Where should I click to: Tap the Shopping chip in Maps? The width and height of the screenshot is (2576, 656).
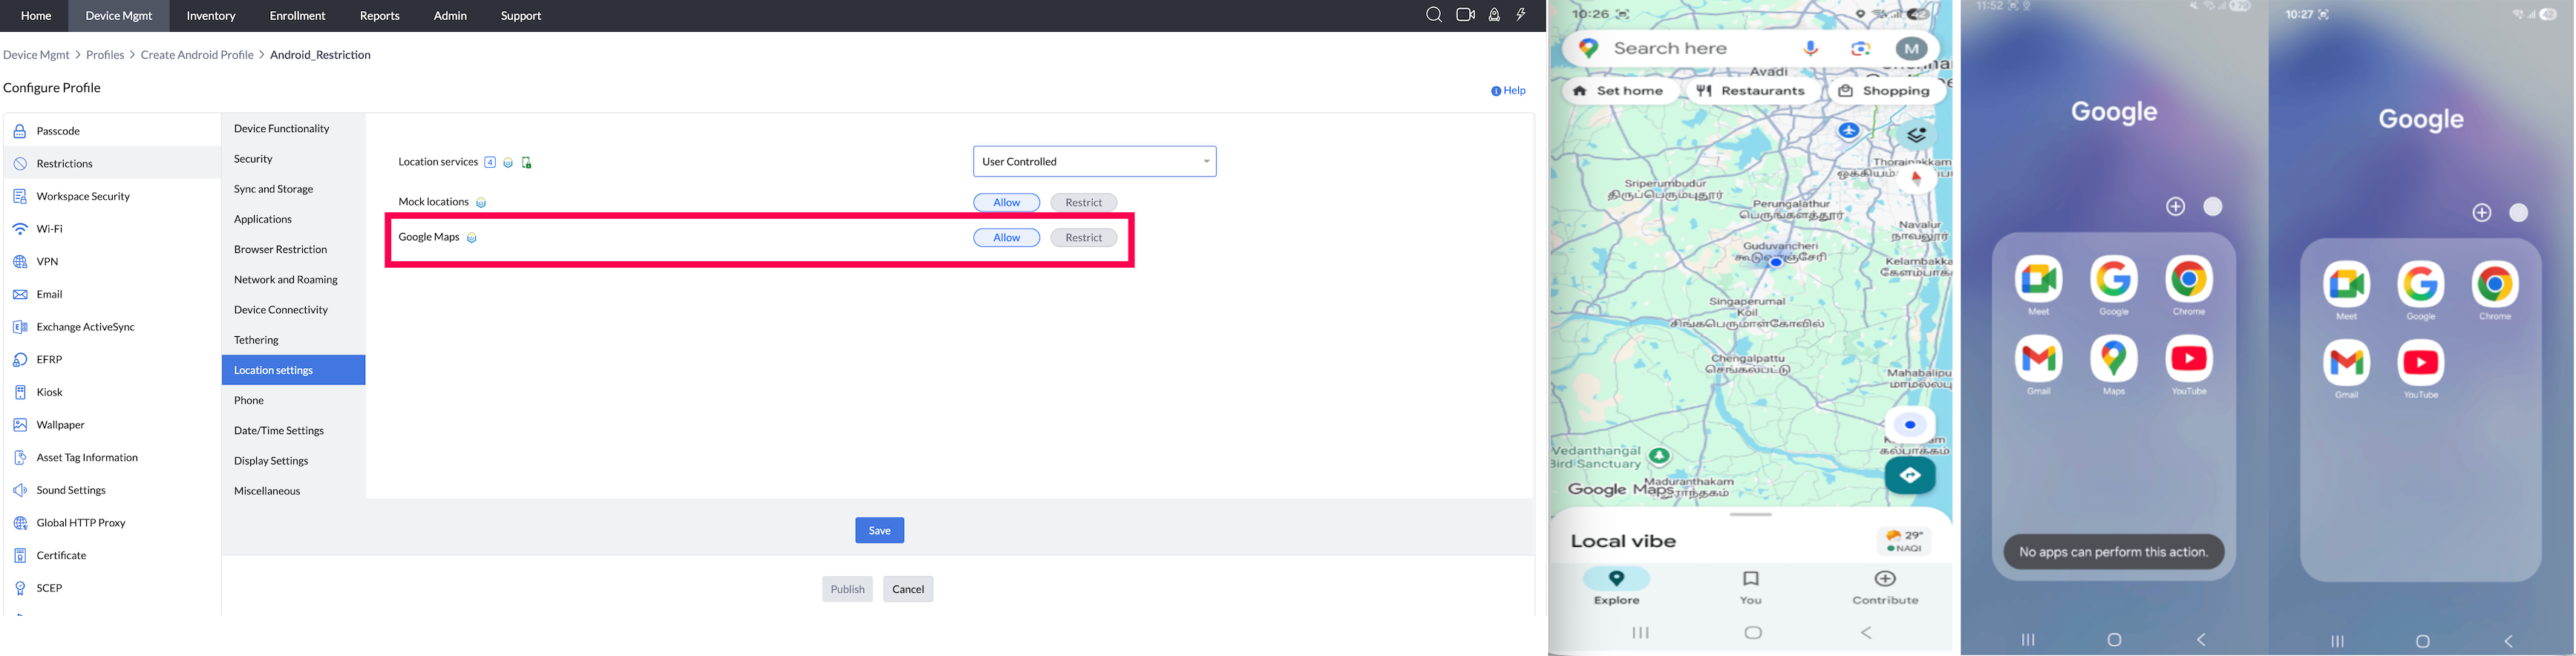[1885, 91]
